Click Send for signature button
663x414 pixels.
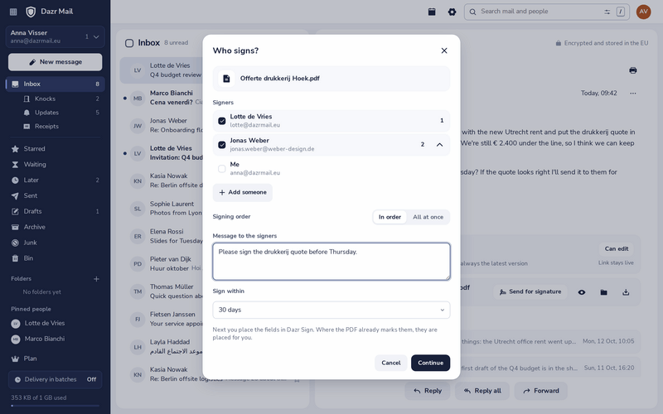pos(530,292)
